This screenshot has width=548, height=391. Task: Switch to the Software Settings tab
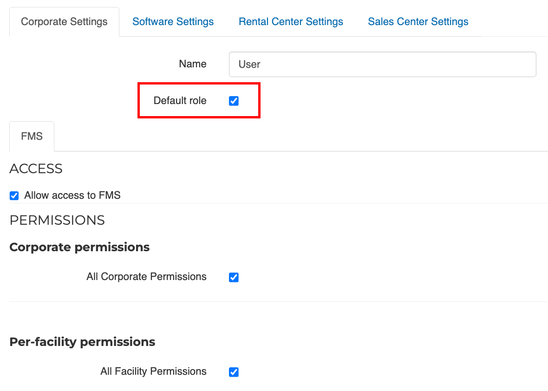[173, 22]
